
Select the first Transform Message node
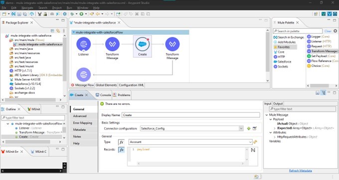(112, 44)
